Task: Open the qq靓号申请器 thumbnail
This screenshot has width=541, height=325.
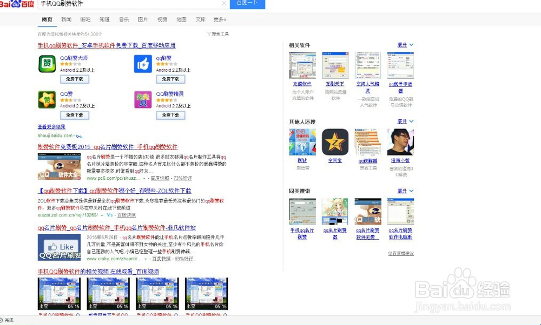Action: pos(400,65)
